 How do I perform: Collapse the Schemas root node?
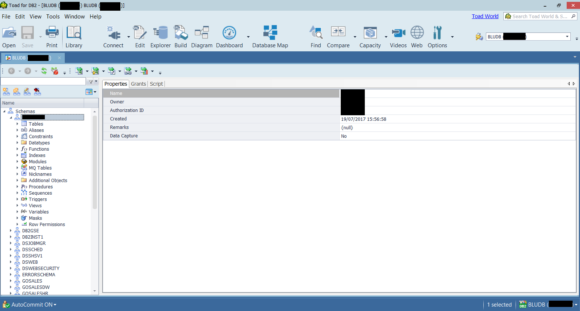[4, 111]
